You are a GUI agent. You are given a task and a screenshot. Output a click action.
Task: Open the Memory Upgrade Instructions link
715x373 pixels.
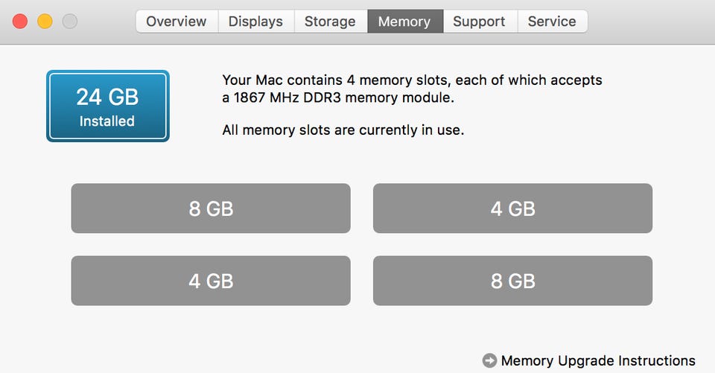coord(598,360)
